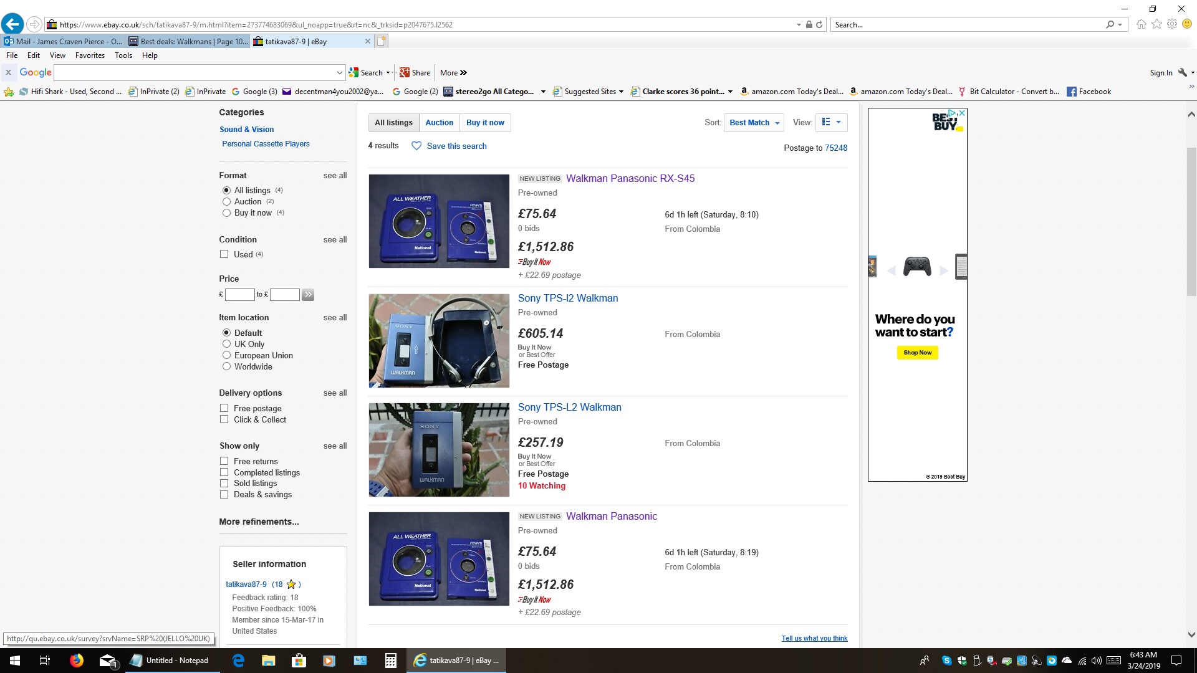This screenshot has height=673, width=1197.
Task: Open the Tools menu
Action: 123,55
